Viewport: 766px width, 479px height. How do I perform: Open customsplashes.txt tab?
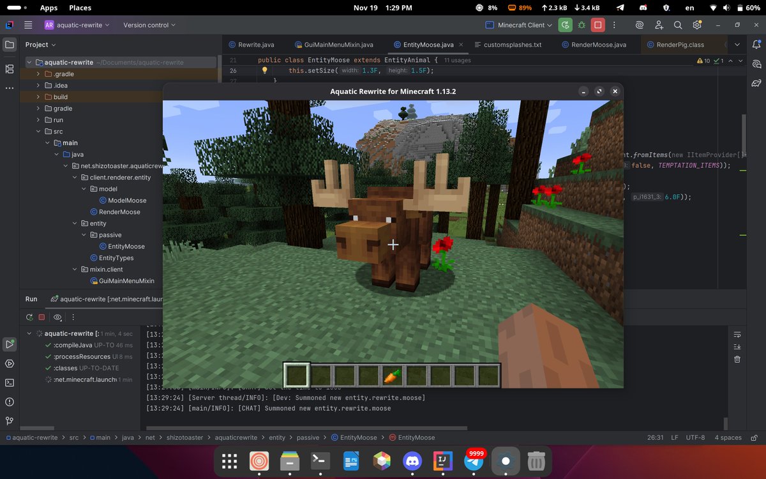coord(508,45)
